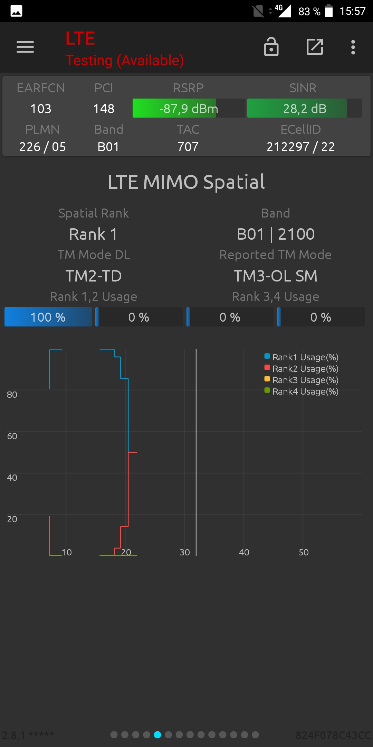
Task: Tap the battery icon in status bar
Action: [329, 11]
